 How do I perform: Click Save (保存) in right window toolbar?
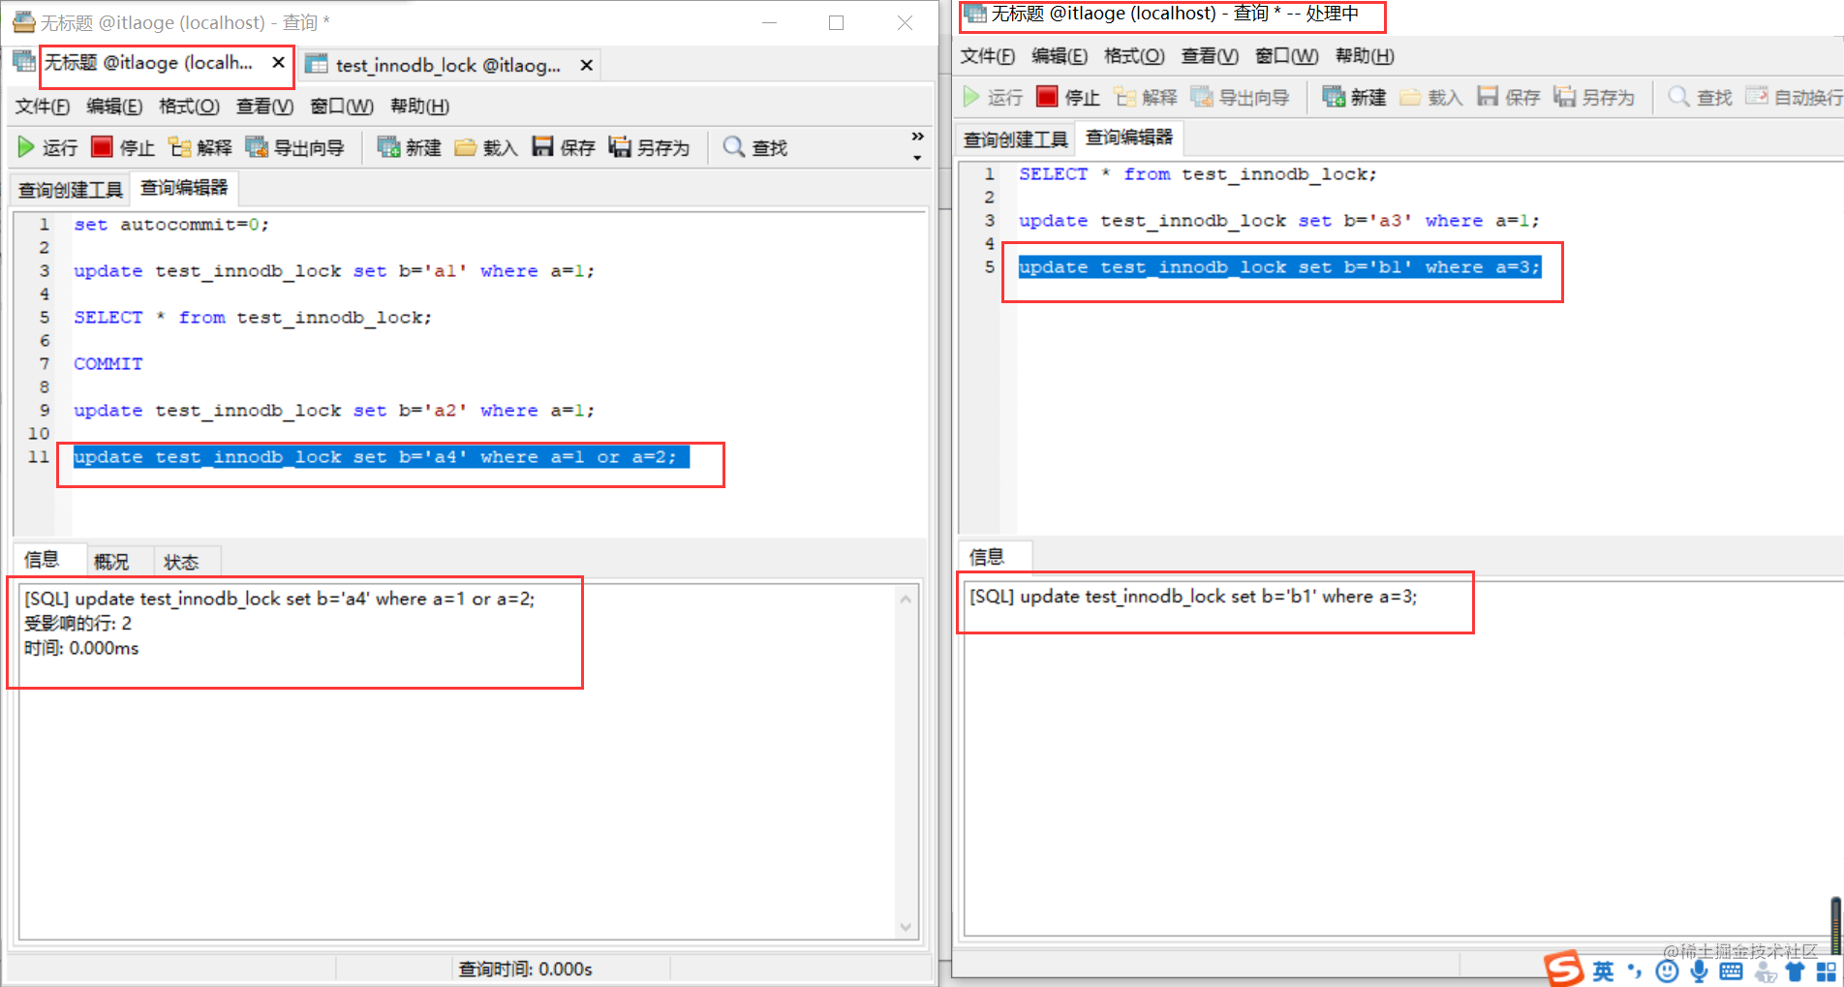1509,97
